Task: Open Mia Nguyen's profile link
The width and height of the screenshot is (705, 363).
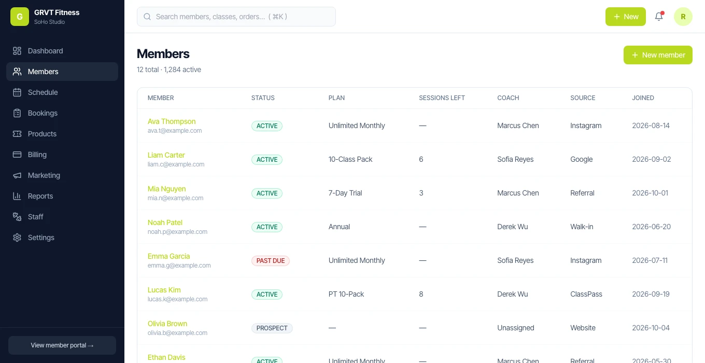Action: click(166, 189)
